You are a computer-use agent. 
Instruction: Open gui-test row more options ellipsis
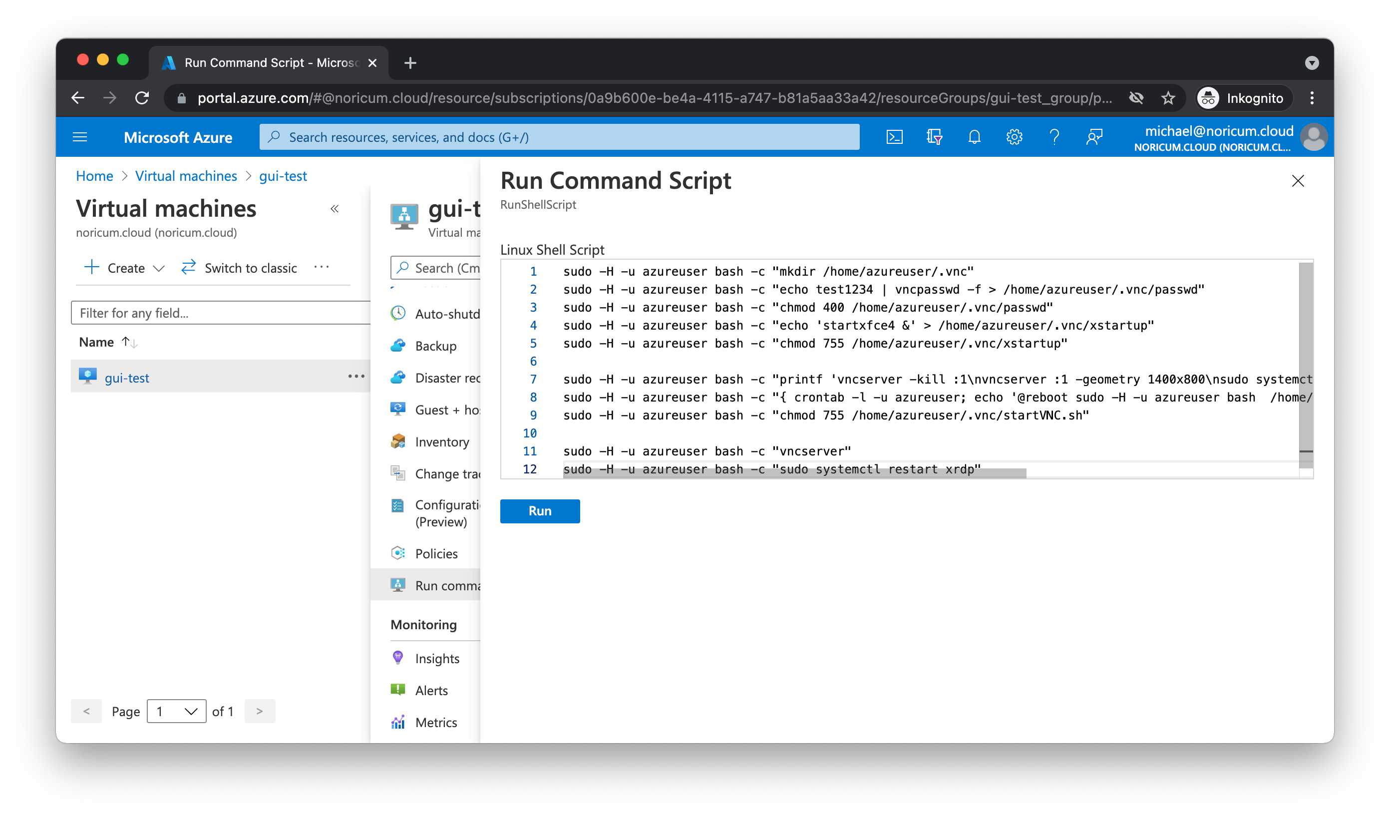point(356,376)
